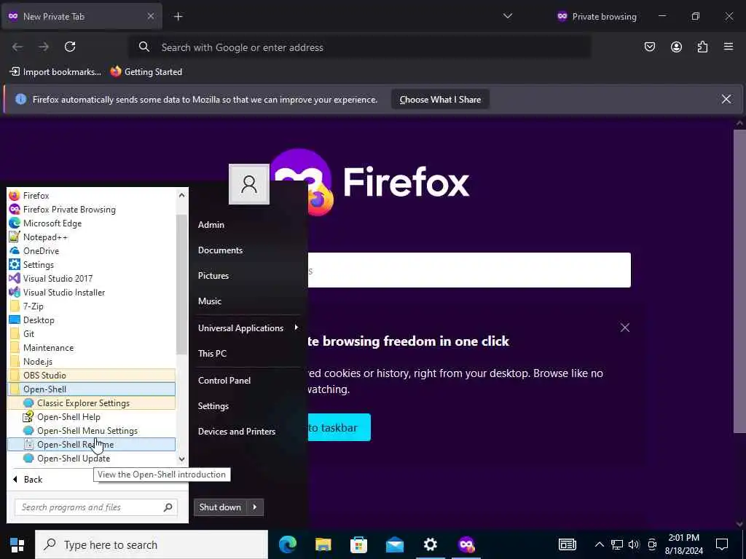Image resolution: width=746 pixels, height=559 pixels.
Task: Launch Visual Studio Installer
Action: point(91,292)
